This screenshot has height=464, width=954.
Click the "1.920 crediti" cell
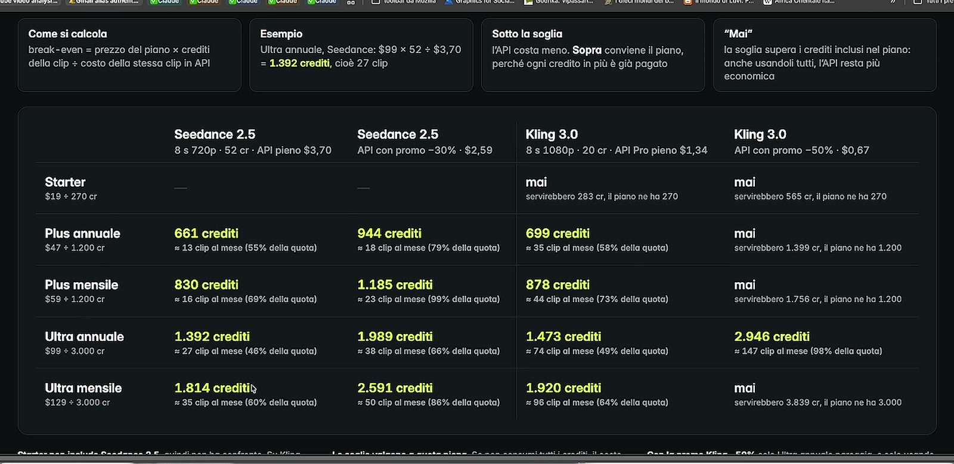[563, 388]
